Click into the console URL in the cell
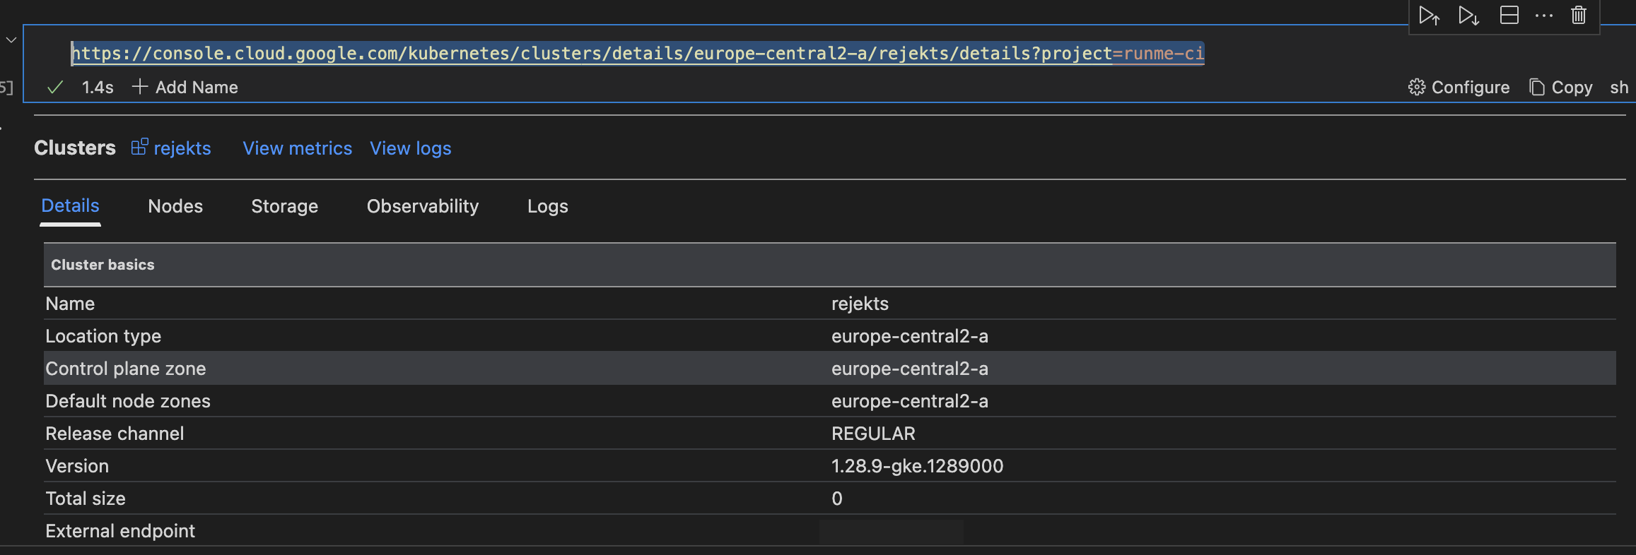The image size is (1636, 555). 636,54
